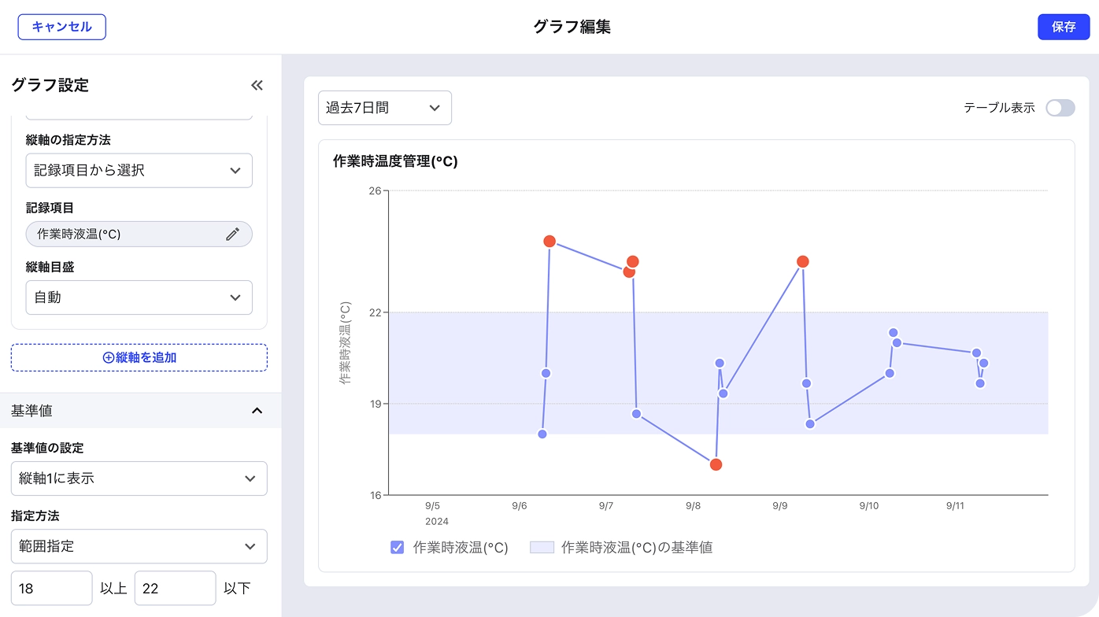
Task: Toggle the テーブル表示 switch
Action: 1060,108
